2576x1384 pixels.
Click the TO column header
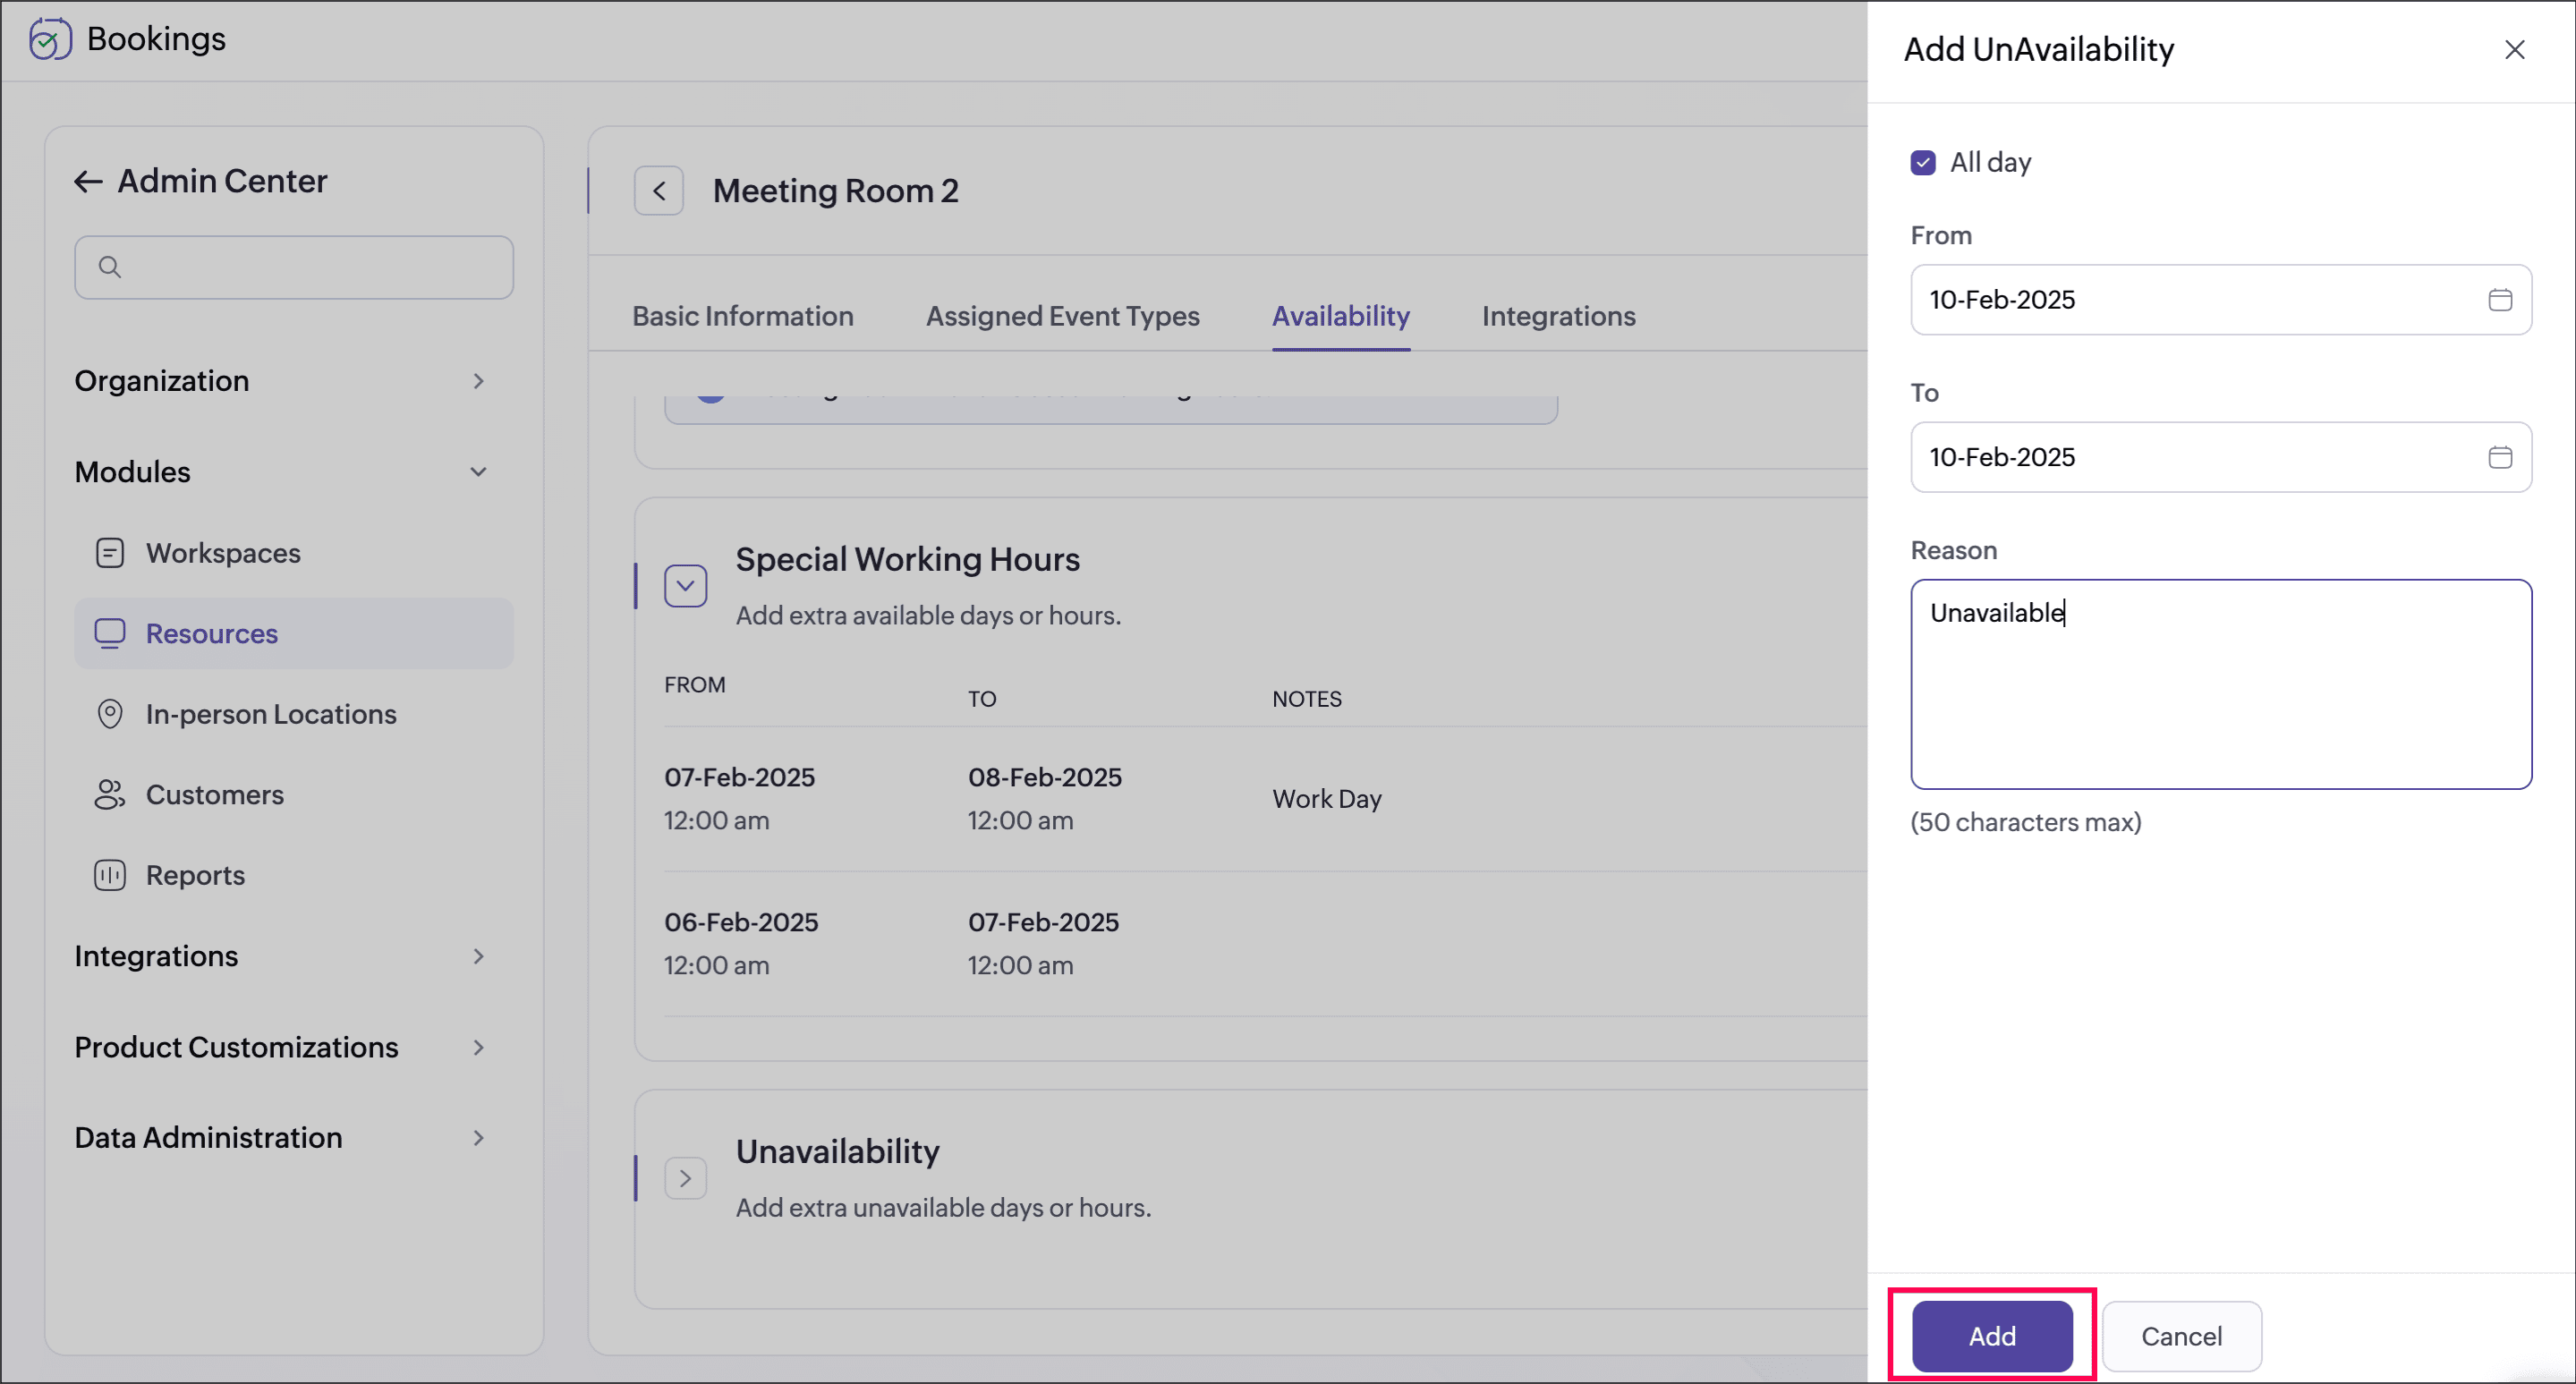(x=981, y=699)
